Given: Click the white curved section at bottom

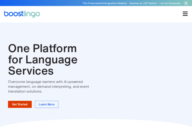Looking at the screenshot, I should pos(96,124).
